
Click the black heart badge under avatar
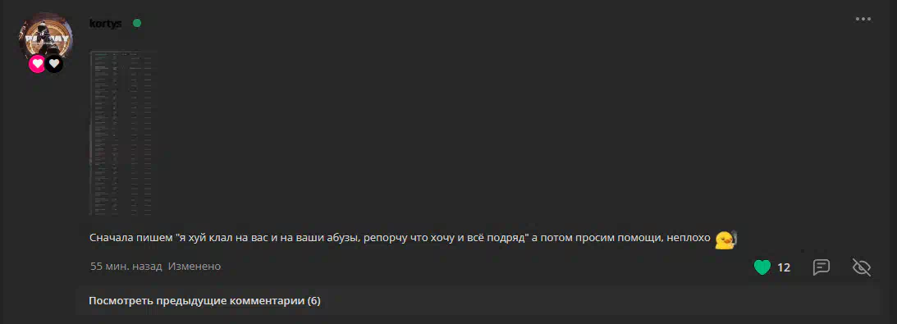(x=54, y=64)
